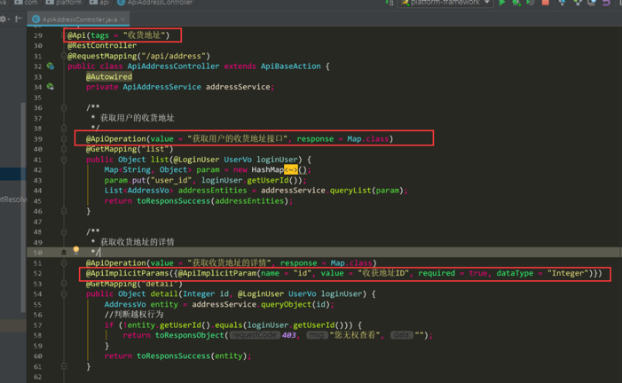Click the //判断越权行为 comment on line 56
Image resolution: width=622 pixels, height=383 pixels.
click(134, 315)
